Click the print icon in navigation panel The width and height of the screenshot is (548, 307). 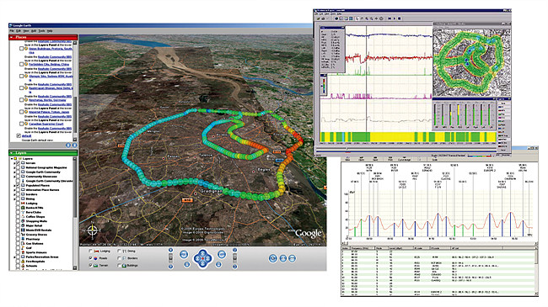point(283,258)
